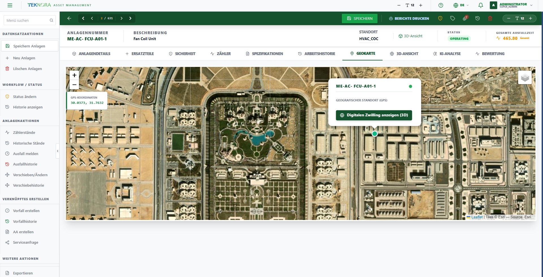
Task: Click Exportieren
Action: [x=29, y=273]
